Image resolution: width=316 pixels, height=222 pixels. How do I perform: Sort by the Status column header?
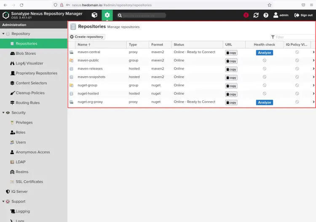point(197,45)
